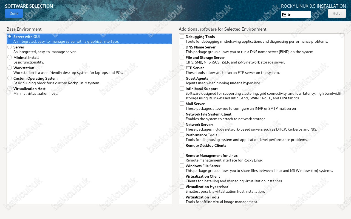Click the Done button
Image resolution: width=351 pixels, height=219 pixels.
coord(14,13)
